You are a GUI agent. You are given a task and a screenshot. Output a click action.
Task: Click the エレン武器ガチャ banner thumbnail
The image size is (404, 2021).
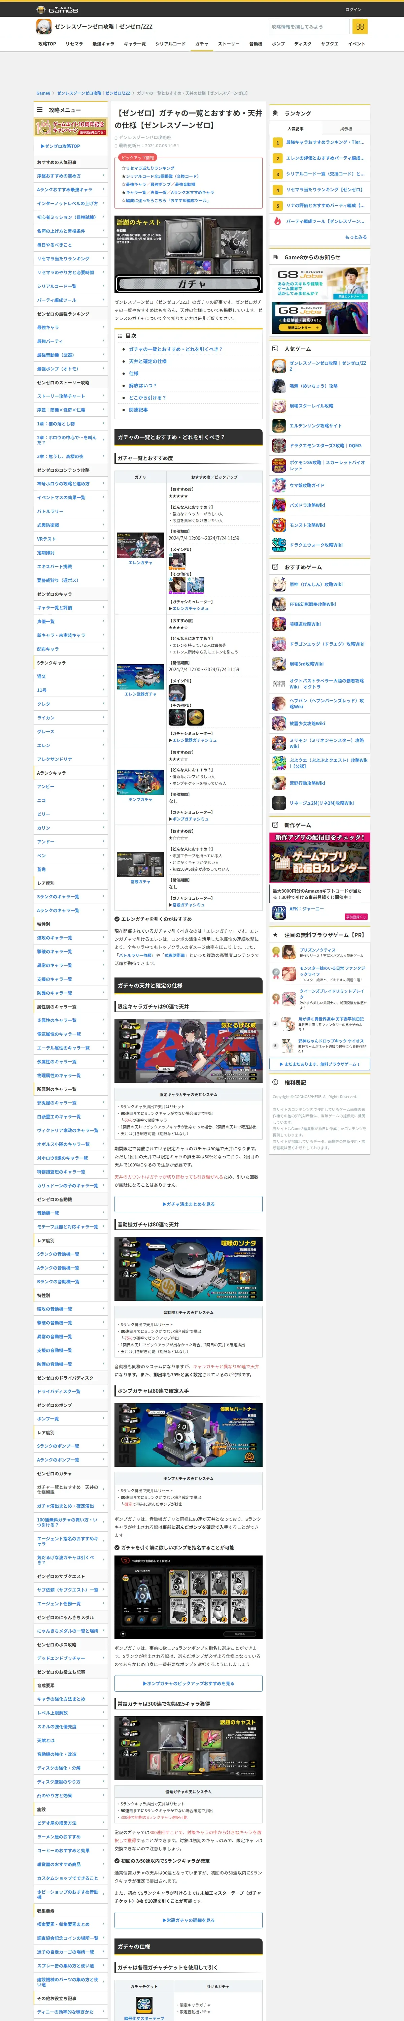click(140, 676)
